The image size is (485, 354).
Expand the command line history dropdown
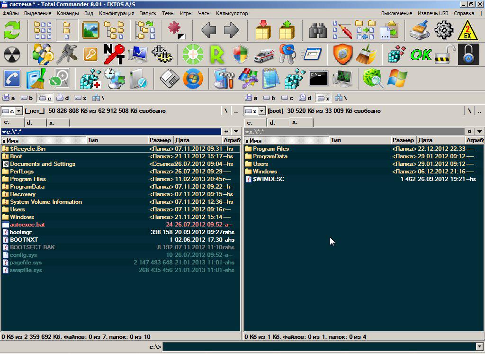[x=480, y=346]
